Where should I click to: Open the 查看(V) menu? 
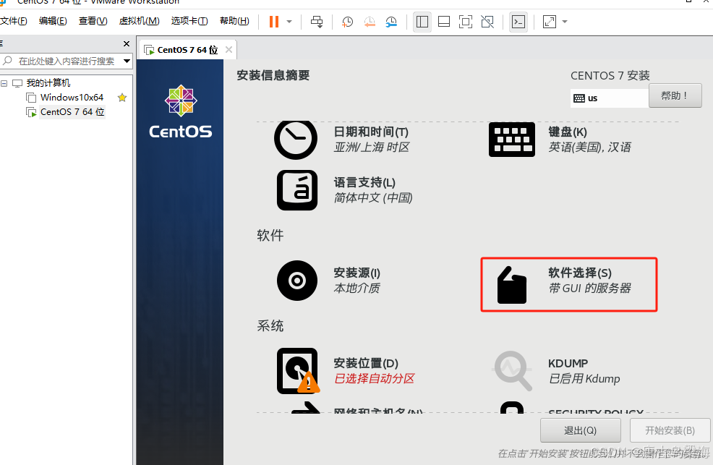point(93,21)
